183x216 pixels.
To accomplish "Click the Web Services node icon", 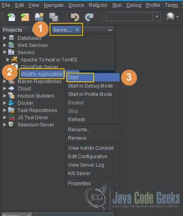I will click(11, 45).
